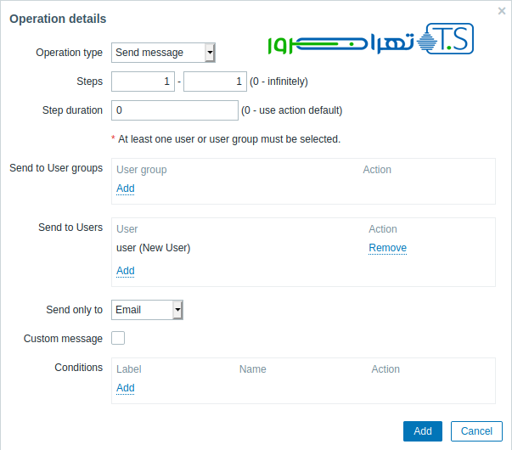
Task: Click the 'Operation details' dialog title
Action: coord(58,19)
